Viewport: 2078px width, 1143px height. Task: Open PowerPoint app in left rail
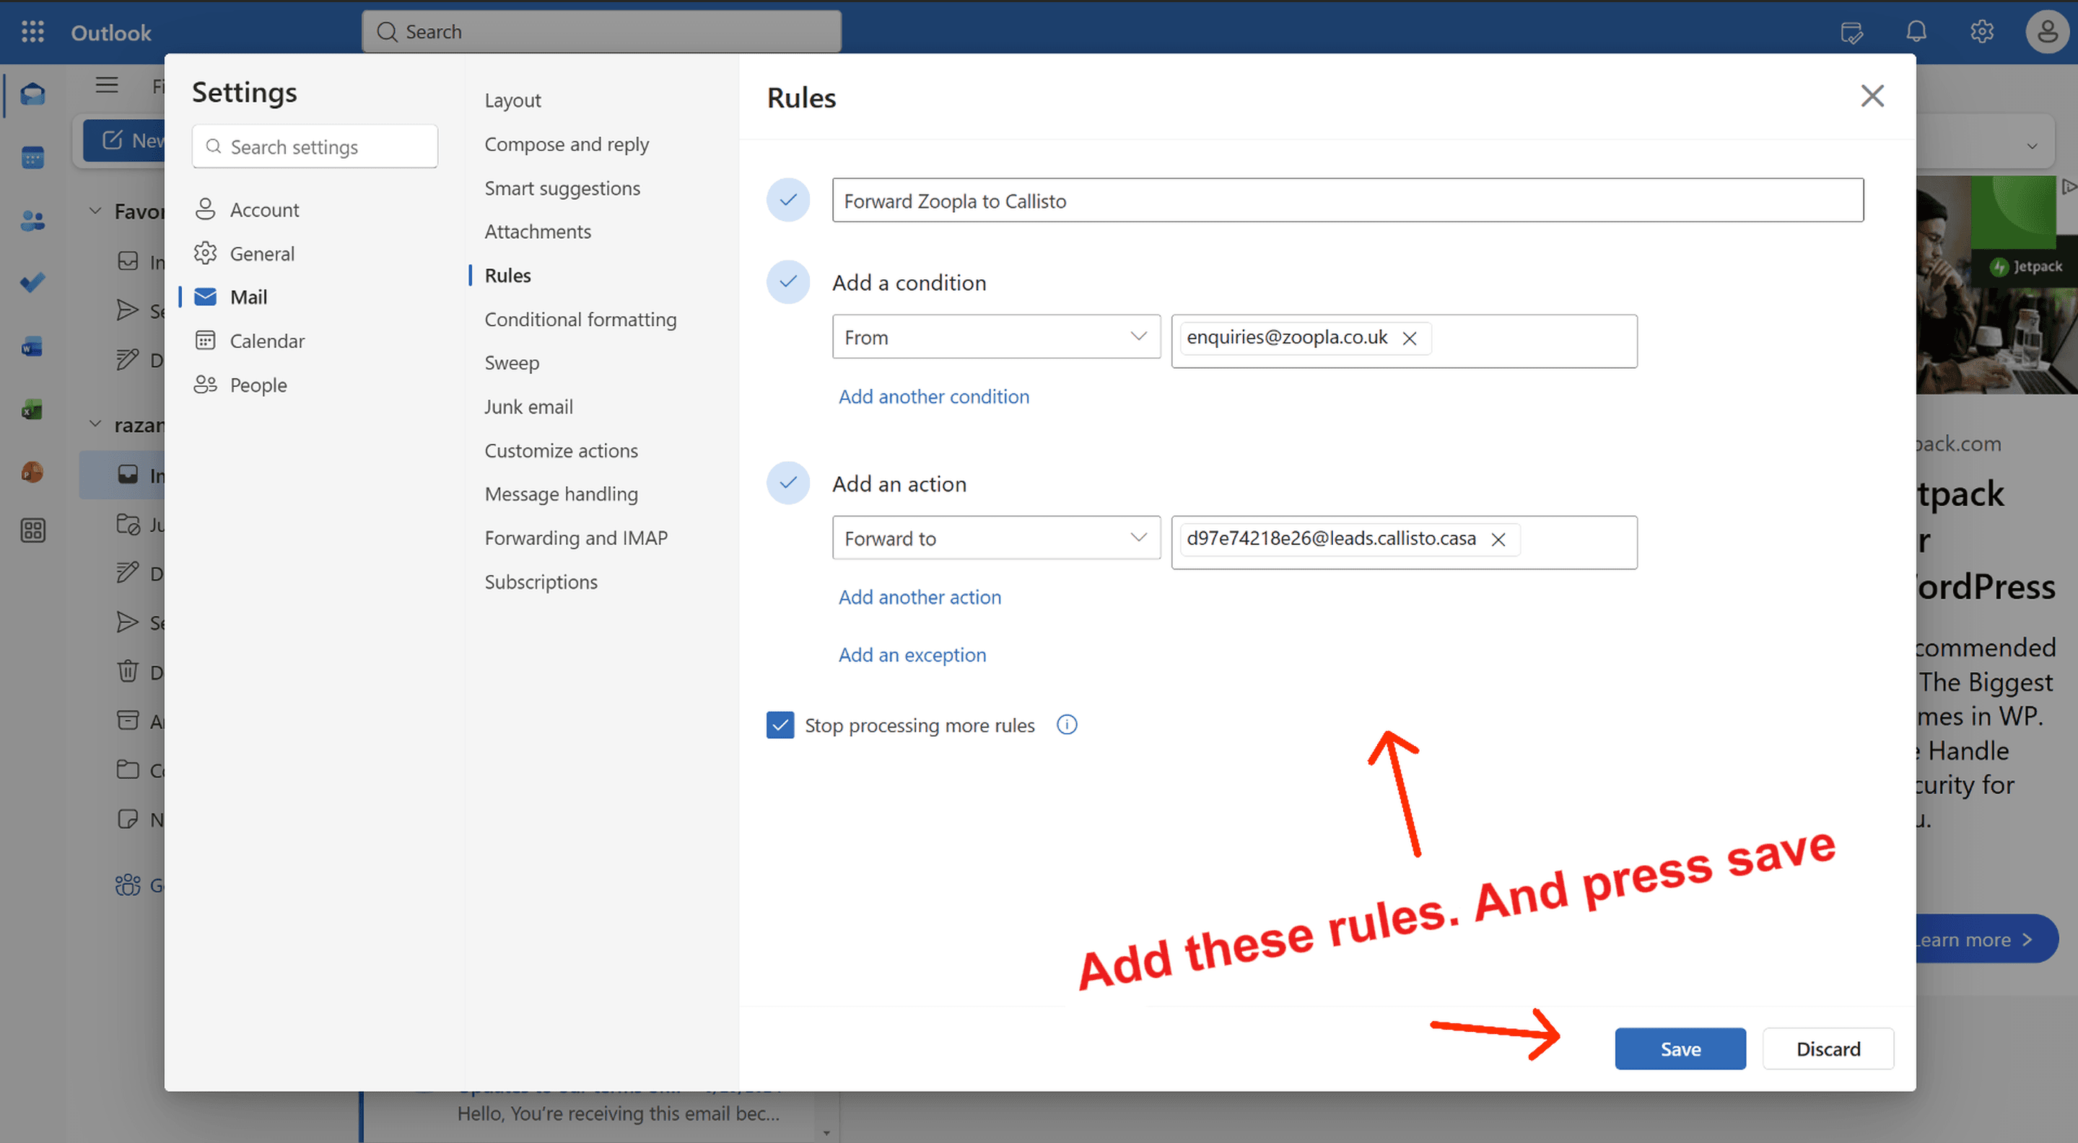(32, 472)
